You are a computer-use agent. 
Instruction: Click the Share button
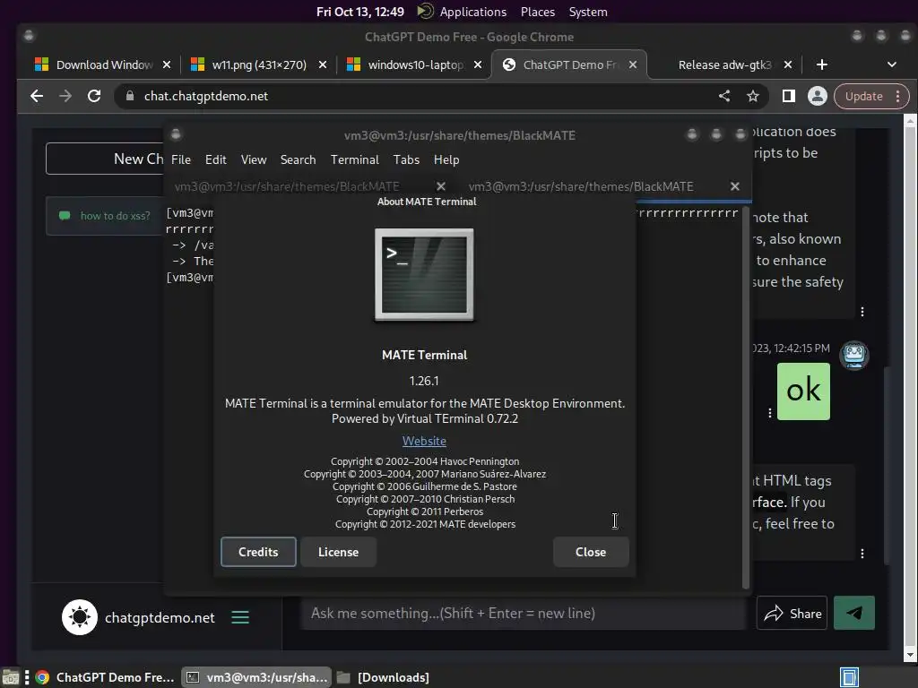tap(792, 613)
